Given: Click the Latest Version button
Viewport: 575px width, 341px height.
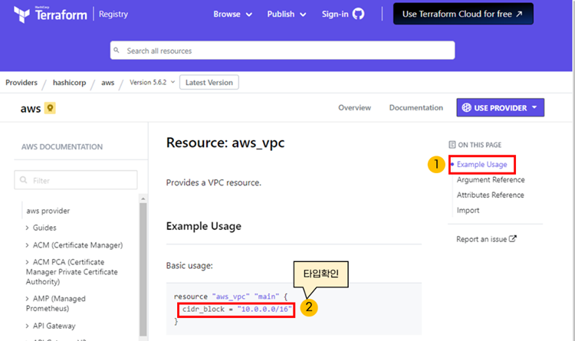Looking at the screenshot, I should 209,82.
